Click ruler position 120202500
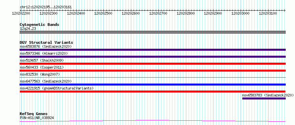The image size is (295, 125). click(x=103, y=13)
